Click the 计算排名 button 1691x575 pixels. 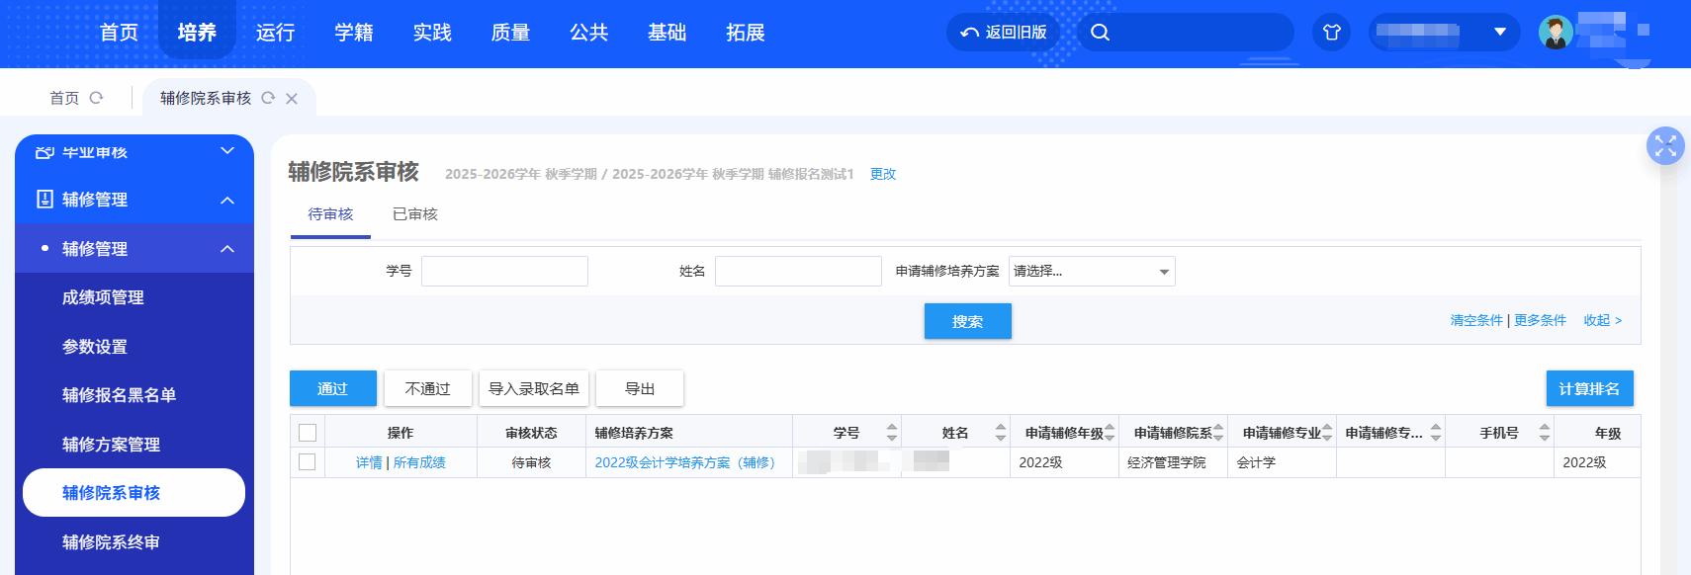point(1589,388)
